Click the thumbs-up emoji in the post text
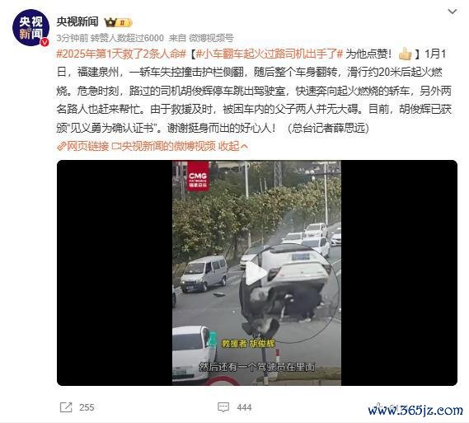Screen dimensions: 469x423 [x=406, y=54]
